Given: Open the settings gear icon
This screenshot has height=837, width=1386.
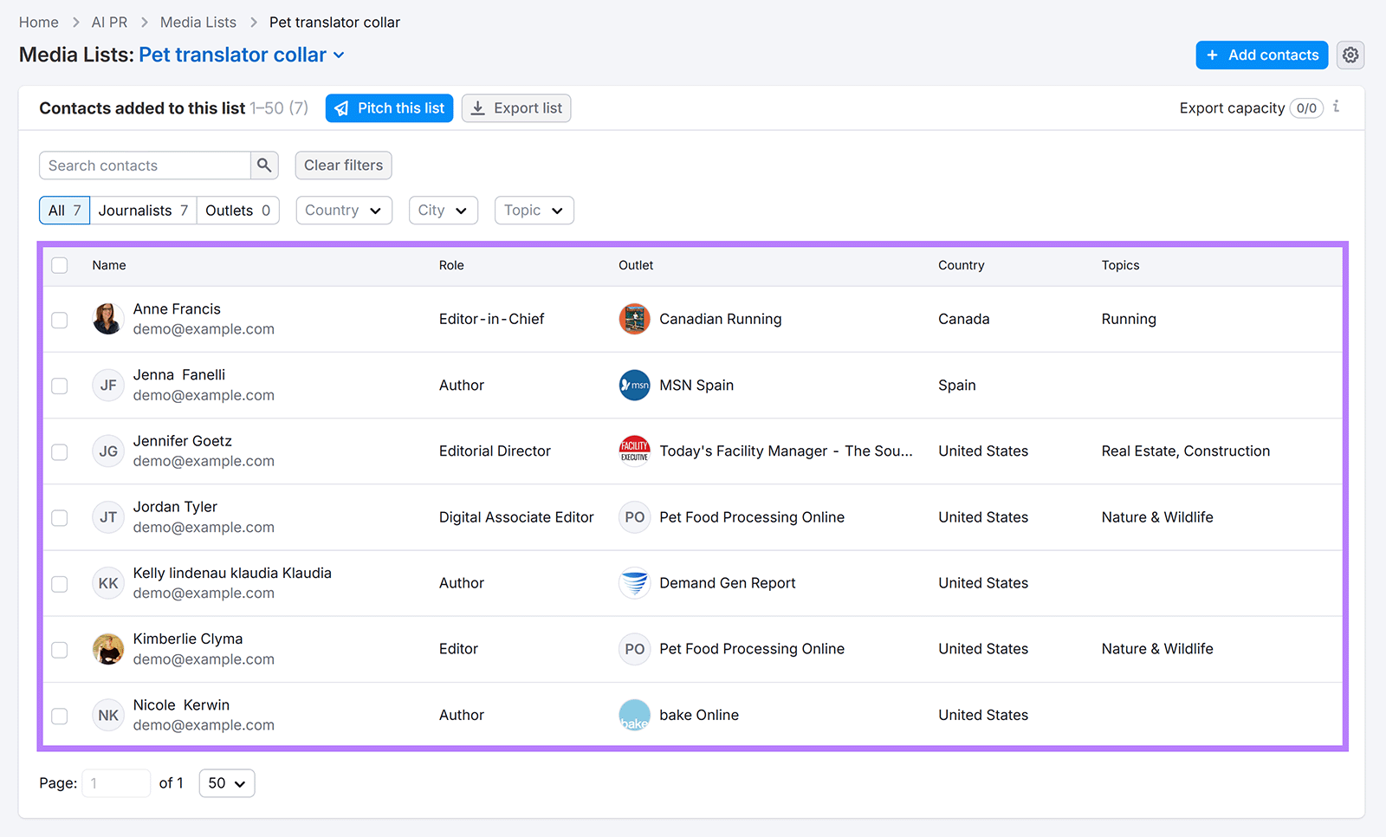Looking at the screenshot, I should pos(1350,55).
